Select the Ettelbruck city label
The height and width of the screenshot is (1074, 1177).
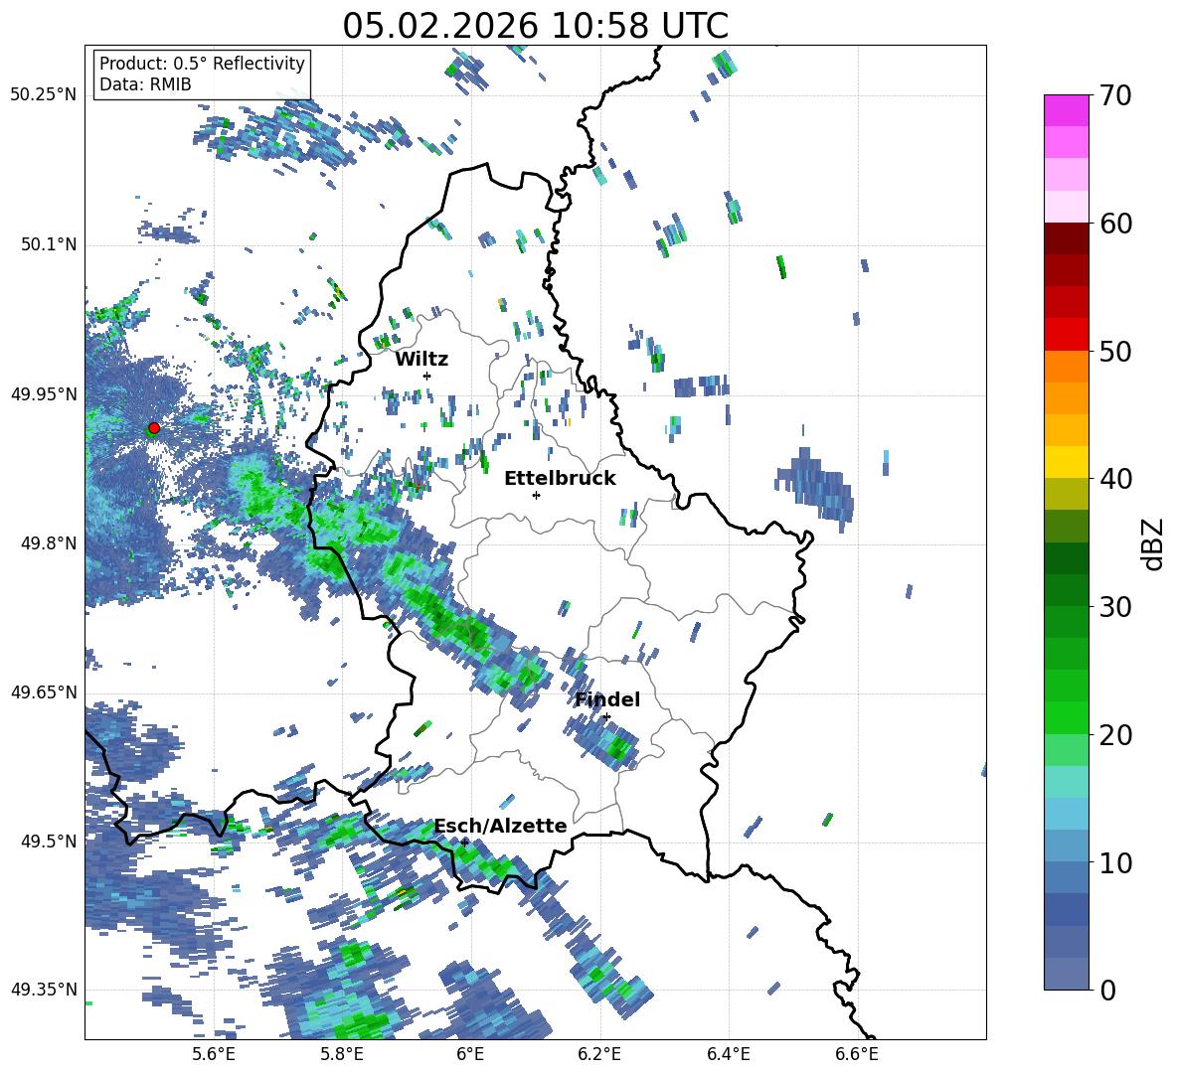(x=560, y=479)
